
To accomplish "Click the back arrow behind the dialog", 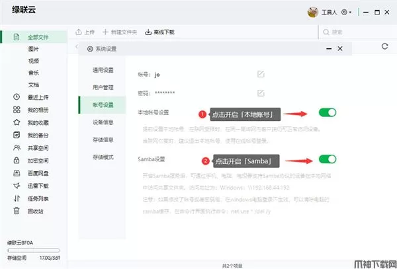I will 77,46.
